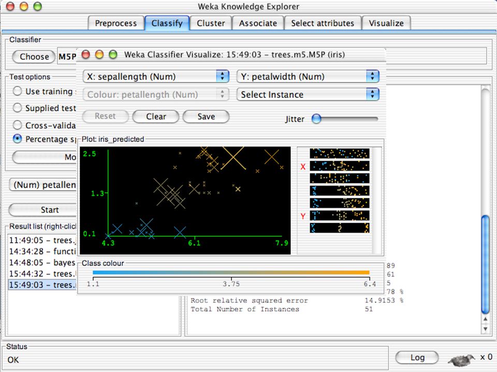This screenshot has width=497, height=372.
Task: Open the Y: petalwidth axis dropdown
Action: click(308, 76)
